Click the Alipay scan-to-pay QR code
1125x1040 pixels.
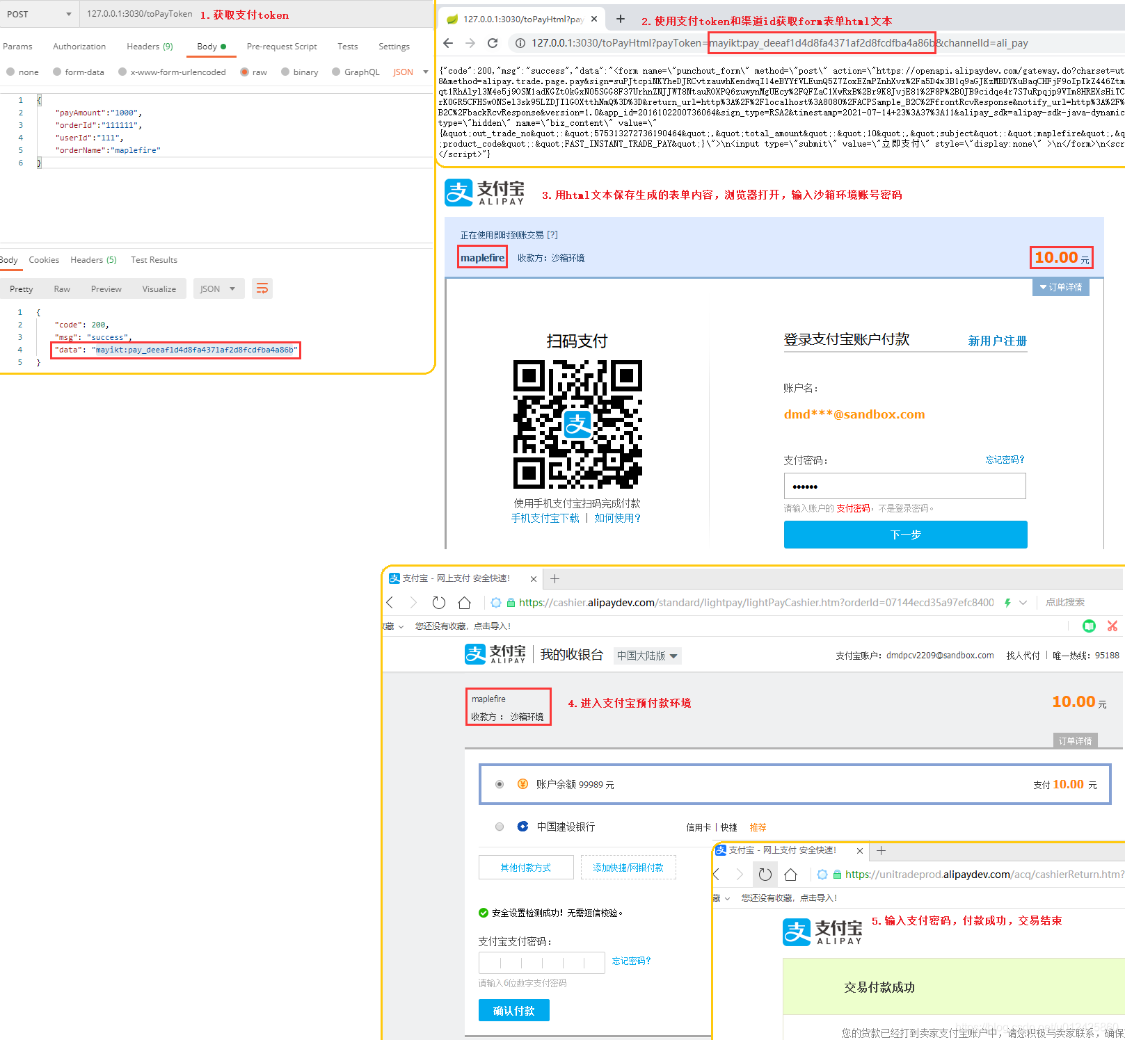(577, 424)
